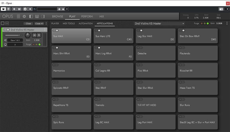
Task: Open the Opus 1 & 2 output selector
Action: tap(15, 40)
